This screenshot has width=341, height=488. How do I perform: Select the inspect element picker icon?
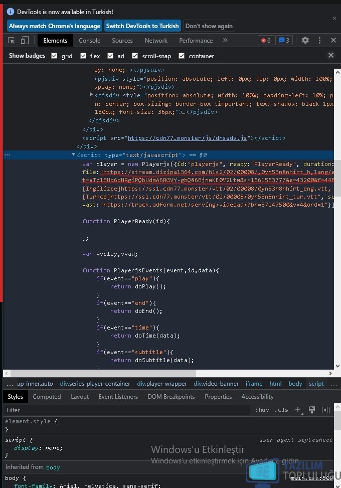[12, 41]
